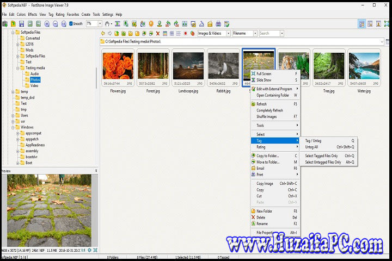Collapse the Testing media tree node
Viewport: 392px width, 261px height.
point(18,68)
